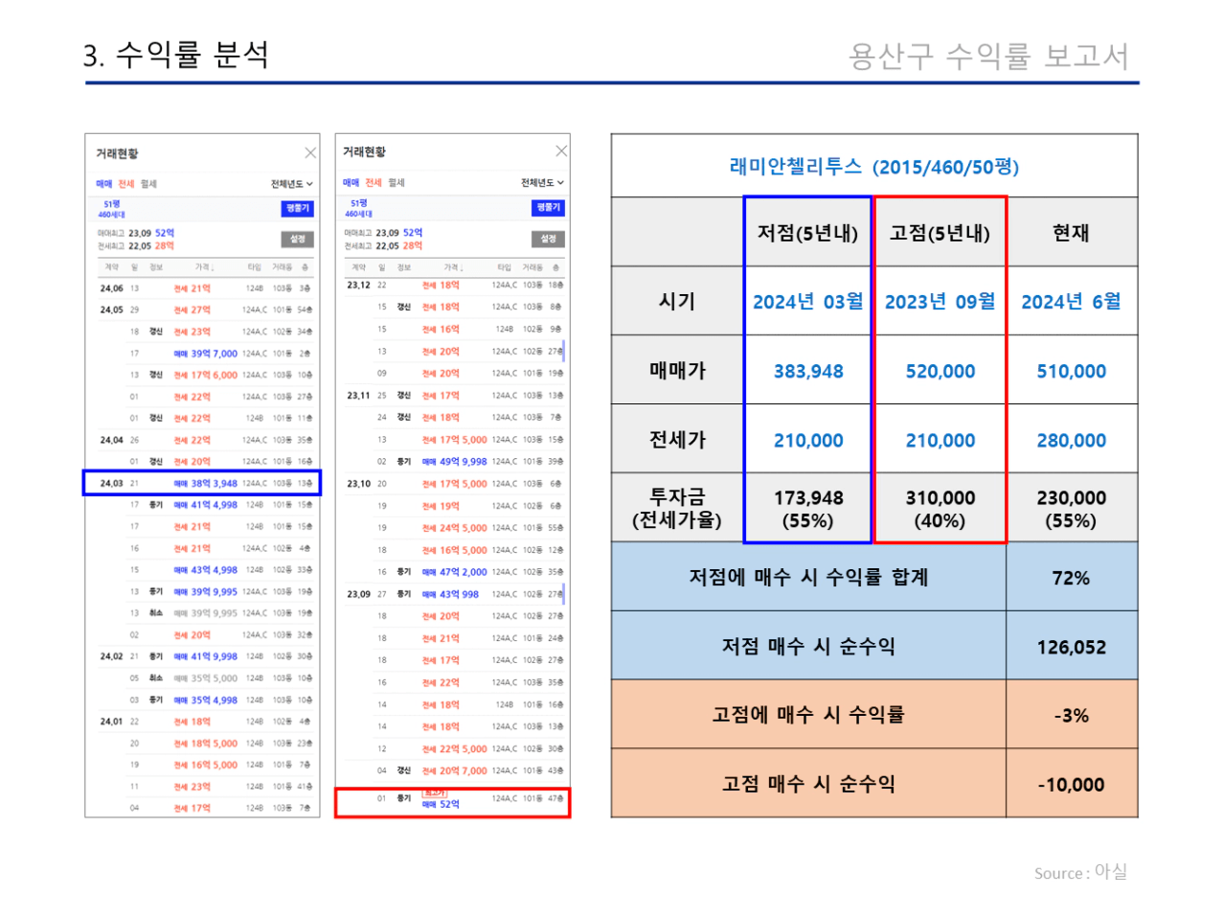Select 매매 tab in right 거래현황 panel
The width and height of the screenshot is (1223, 918).
pyautogui.click(x=351, y=183)
